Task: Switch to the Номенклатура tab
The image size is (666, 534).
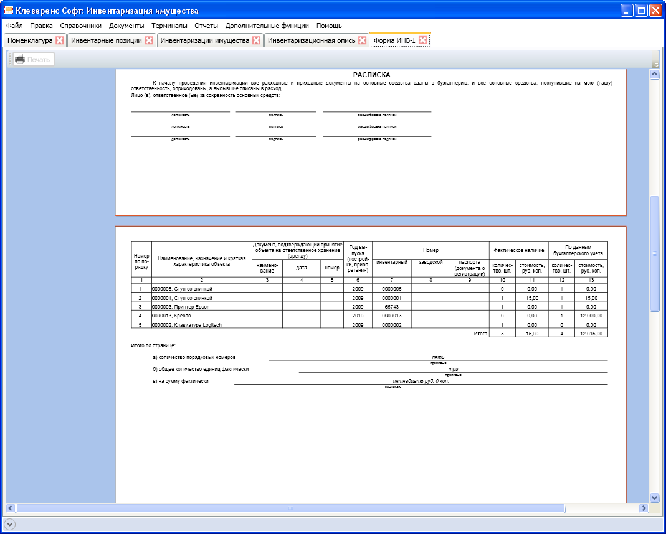Action: coord(30,40)
